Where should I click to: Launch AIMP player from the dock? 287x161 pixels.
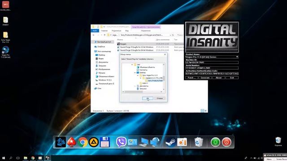(94, 142)
